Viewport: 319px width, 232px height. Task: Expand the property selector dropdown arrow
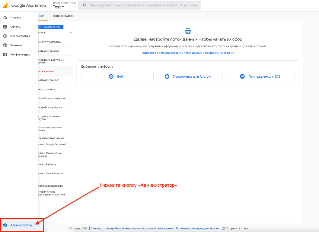(x=71, y=33)
